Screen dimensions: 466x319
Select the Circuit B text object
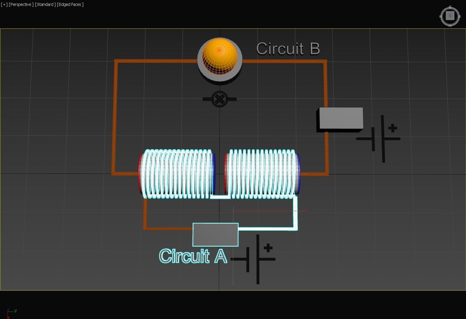pos(288,49)
